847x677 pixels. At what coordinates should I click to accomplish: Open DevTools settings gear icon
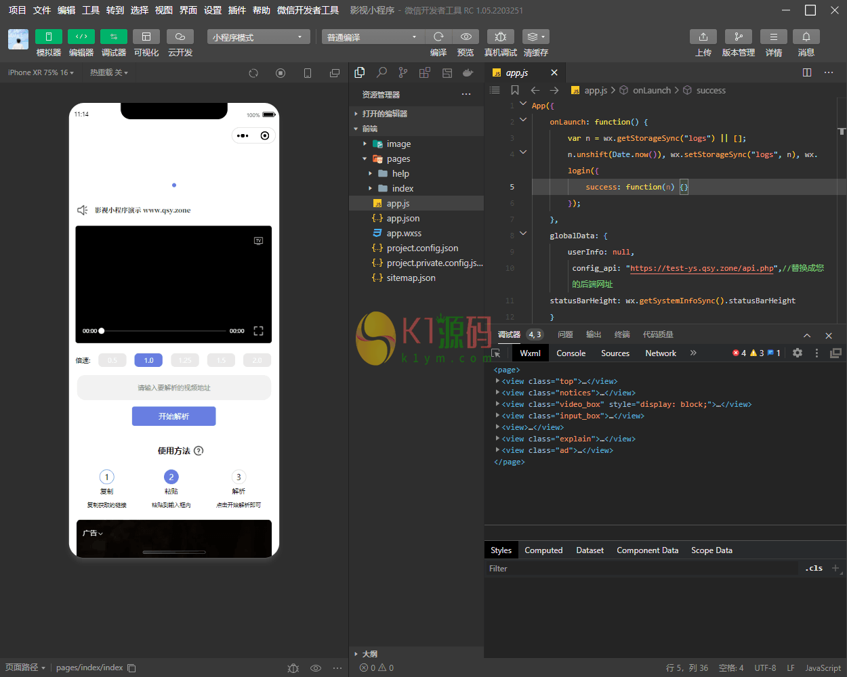(797, 353)
